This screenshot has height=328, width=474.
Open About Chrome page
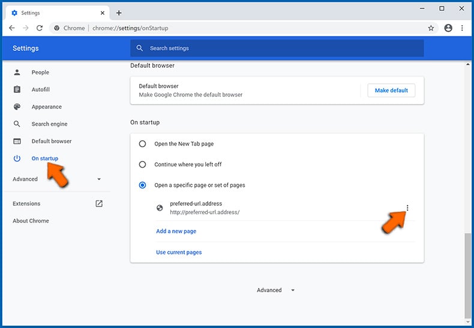point(31,221)
